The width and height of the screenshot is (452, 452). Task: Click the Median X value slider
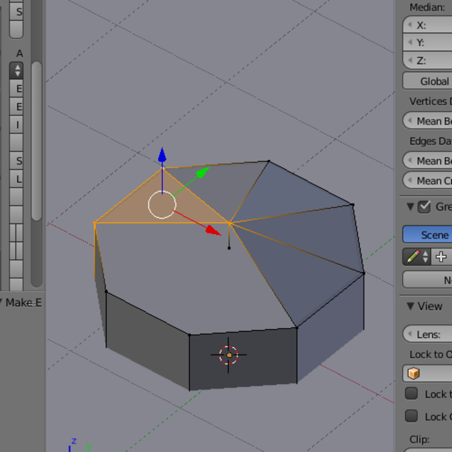(429, 25)
